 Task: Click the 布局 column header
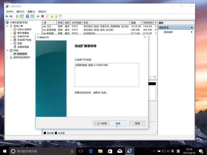pos(60,23)
